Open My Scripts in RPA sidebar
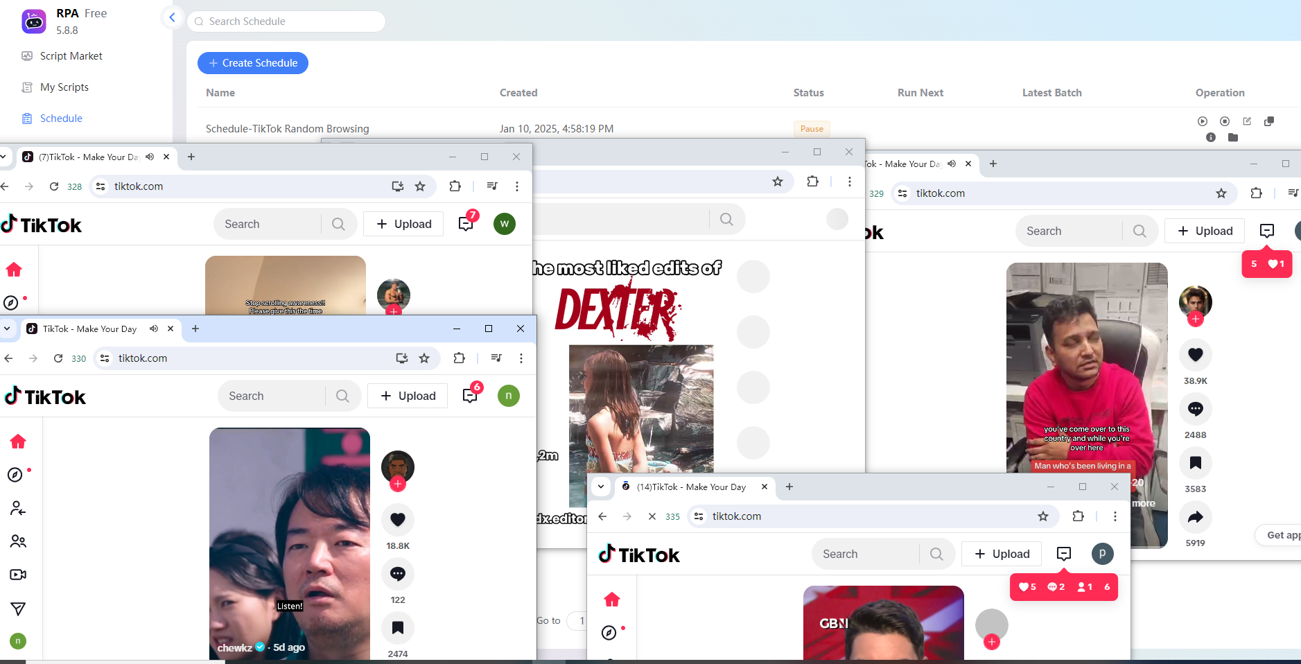The width and height of the screenshot is (1301, 664). [64, 87]
